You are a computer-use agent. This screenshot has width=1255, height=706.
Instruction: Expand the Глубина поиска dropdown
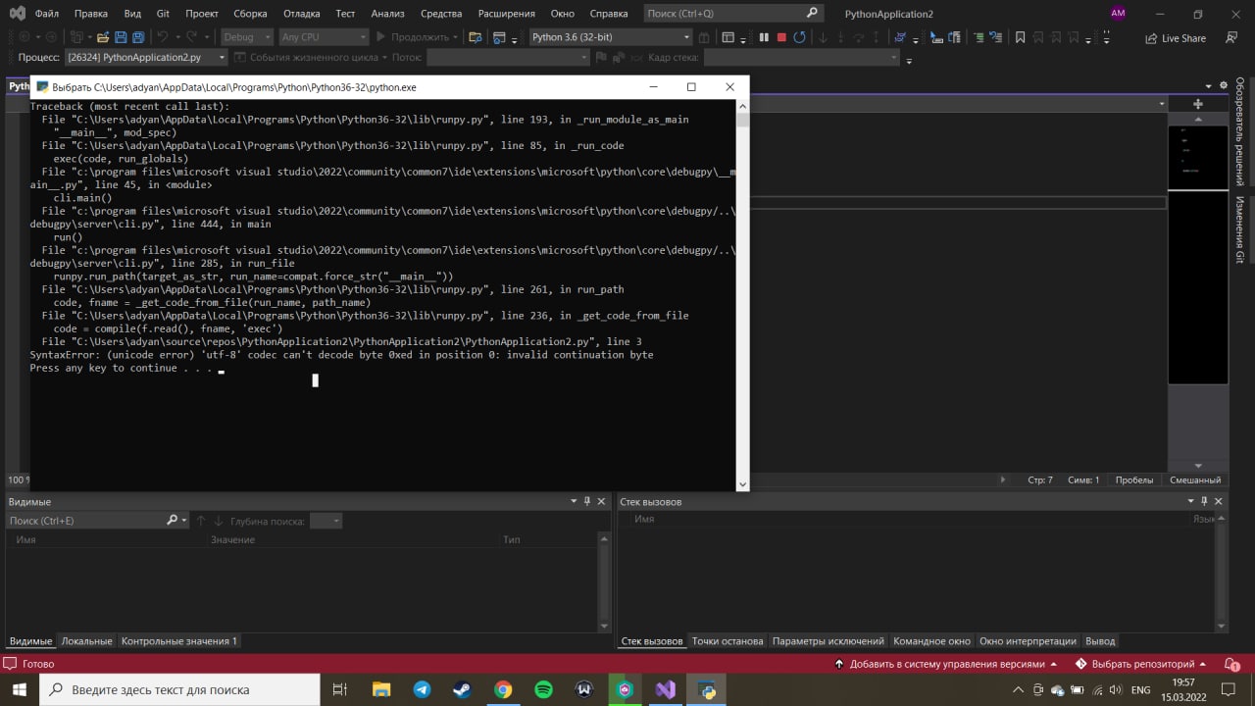tap(326, 521)
